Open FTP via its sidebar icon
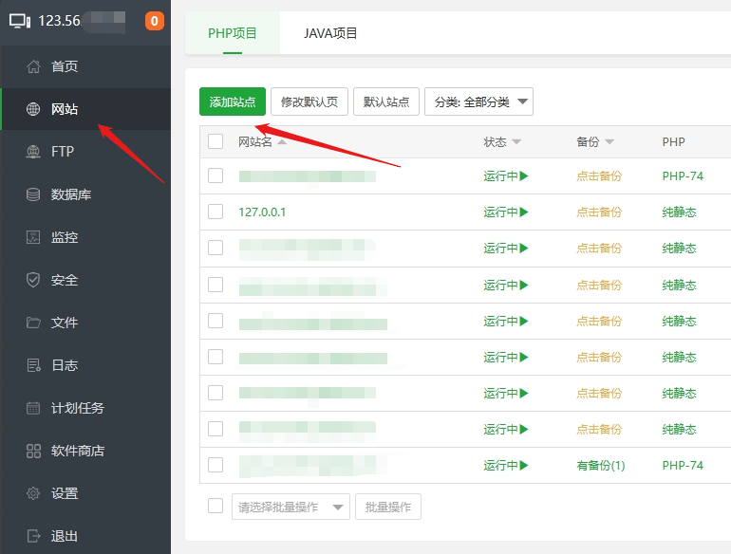 pos(34,152)
